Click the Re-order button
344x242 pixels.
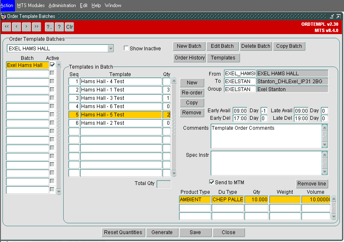click(x=192, y=93)
